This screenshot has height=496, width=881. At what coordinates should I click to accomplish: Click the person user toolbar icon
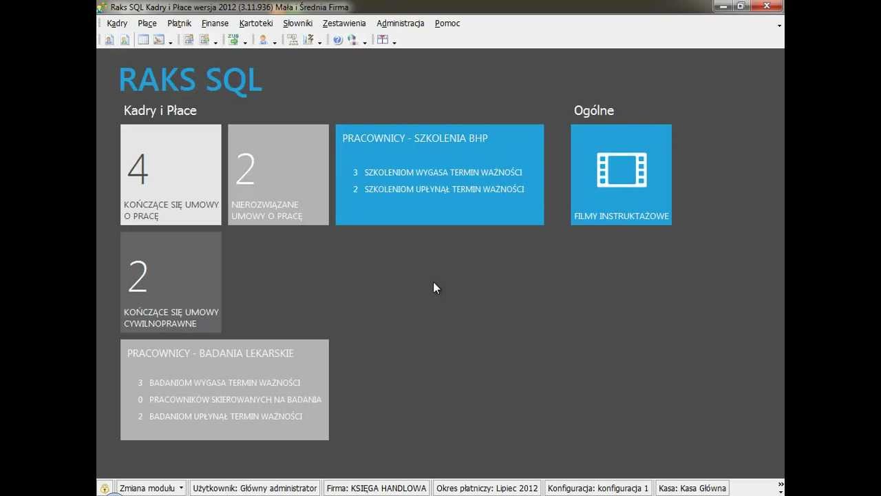point(264,40)
